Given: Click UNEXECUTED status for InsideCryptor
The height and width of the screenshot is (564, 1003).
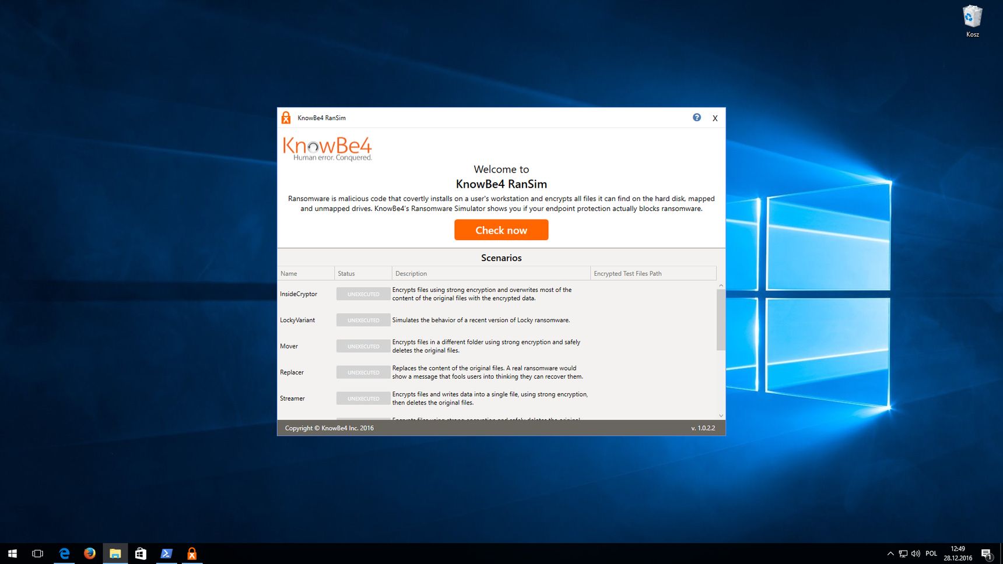Looking at the screenshot, I should click(x=363, y=294).
